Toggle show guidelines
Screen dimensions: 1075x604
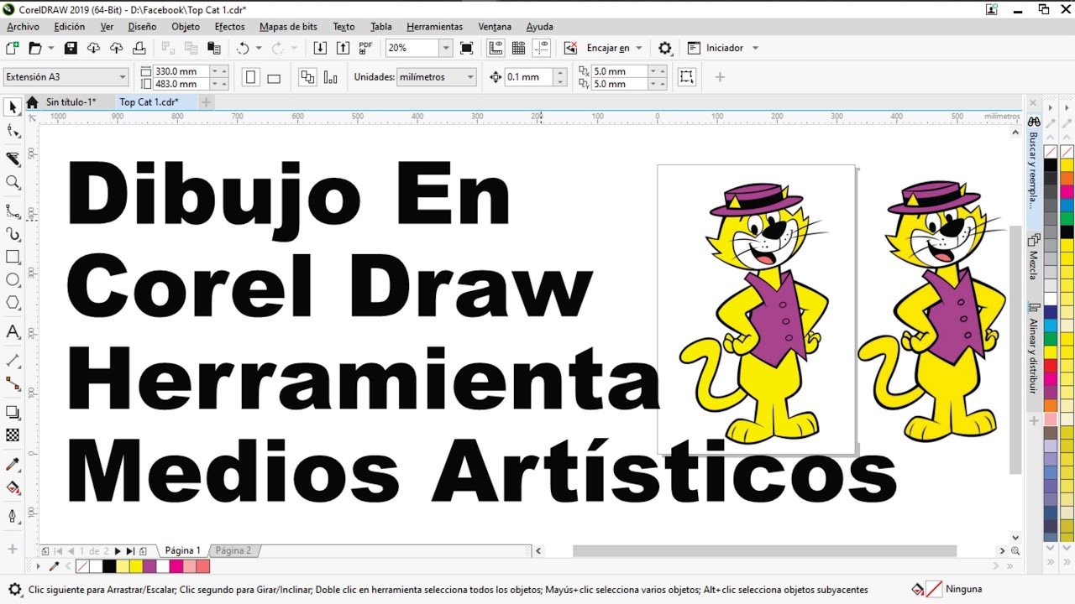(541, 48)
